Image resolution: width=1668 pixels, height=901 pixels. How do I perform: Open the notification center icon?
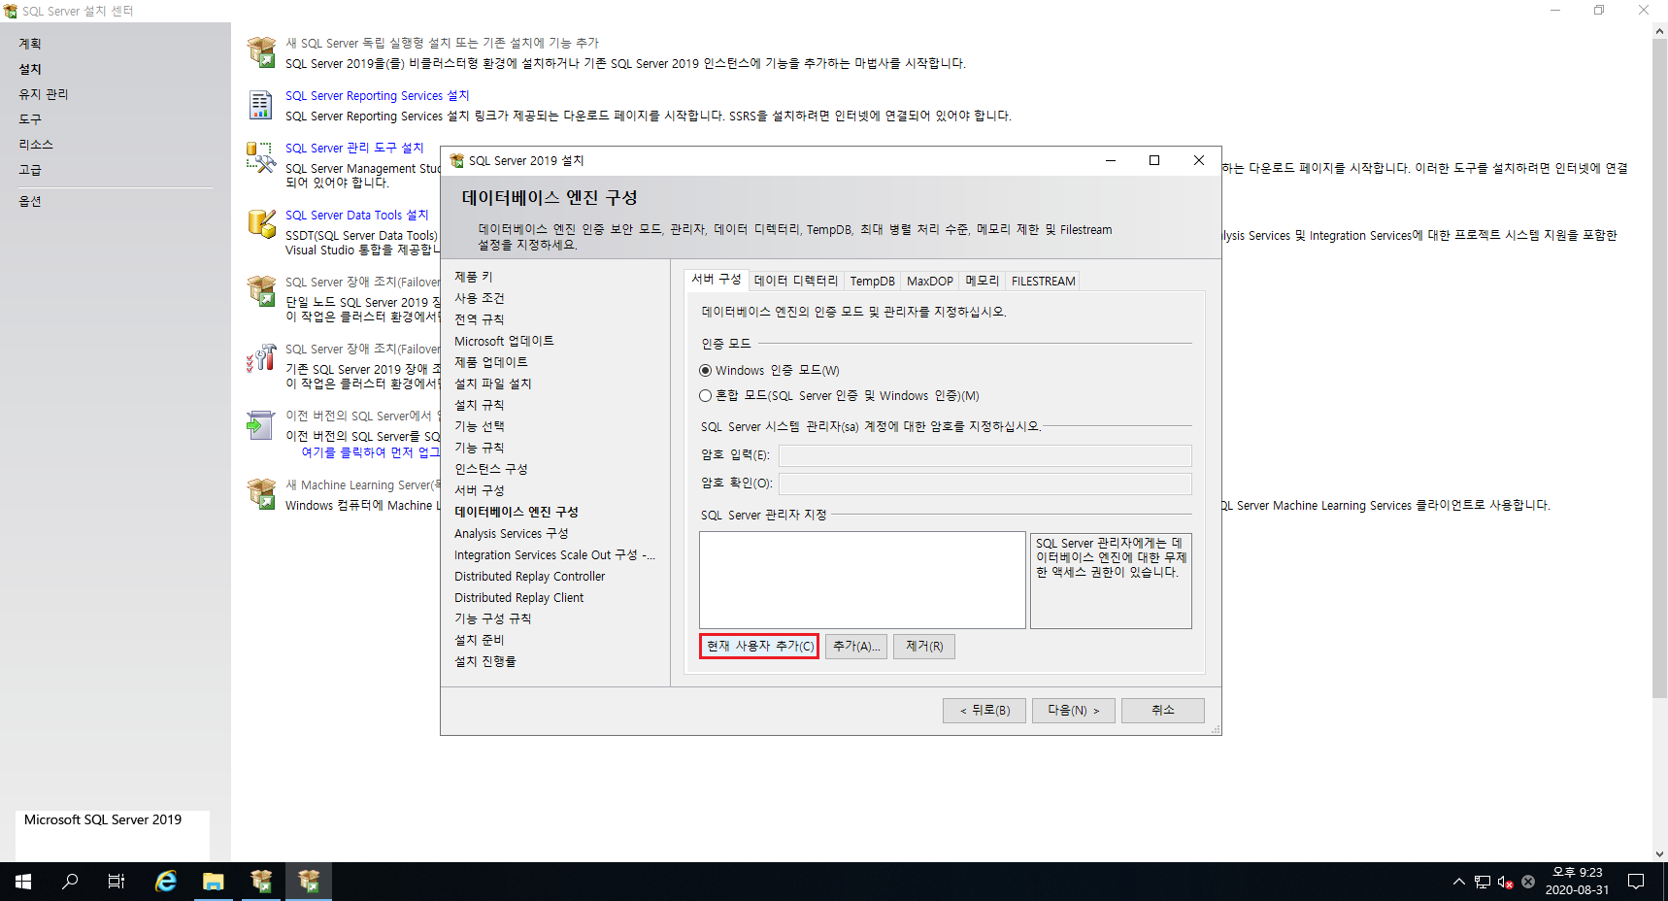click(1636, 882)
